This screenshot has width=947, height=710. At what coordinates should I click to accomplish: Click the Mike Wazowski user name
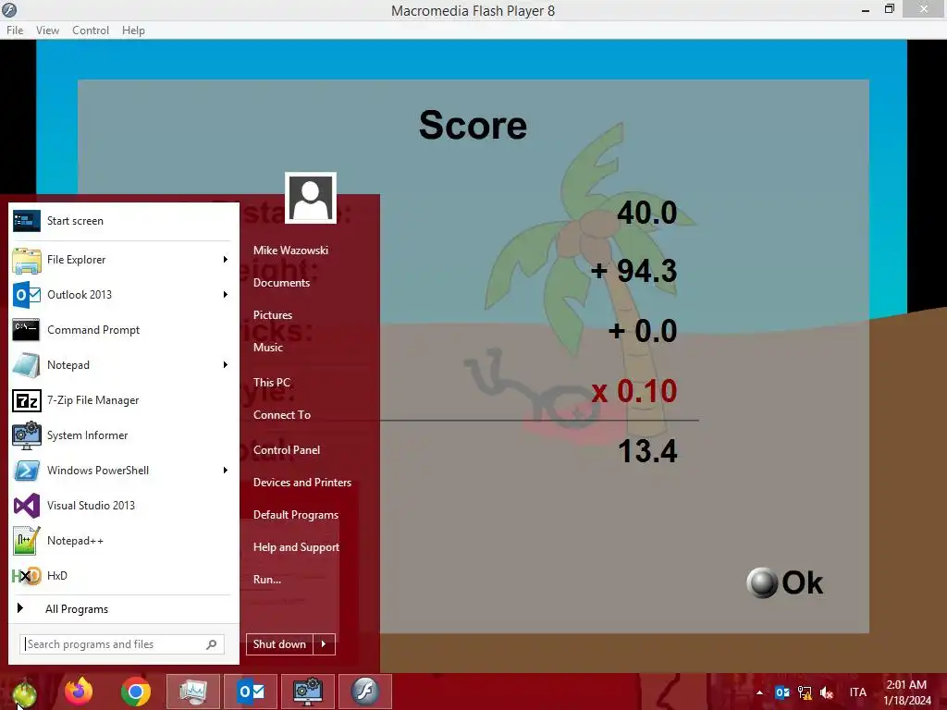(290, 250)
